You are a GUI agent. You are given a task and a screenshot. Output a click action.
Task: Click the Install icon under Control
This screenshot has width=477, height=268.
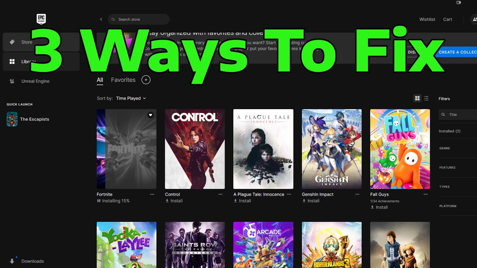click(167, 201)
